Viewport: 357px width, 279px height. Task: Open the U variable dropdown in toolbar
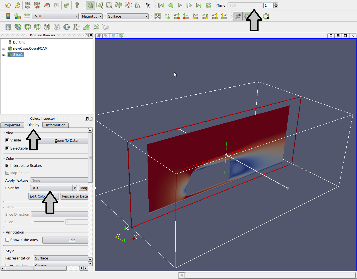click(x=55, y=16)
